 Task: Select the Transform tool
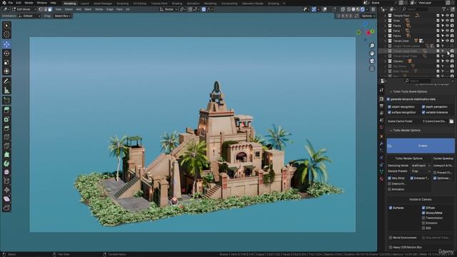(x=6, y=71)
